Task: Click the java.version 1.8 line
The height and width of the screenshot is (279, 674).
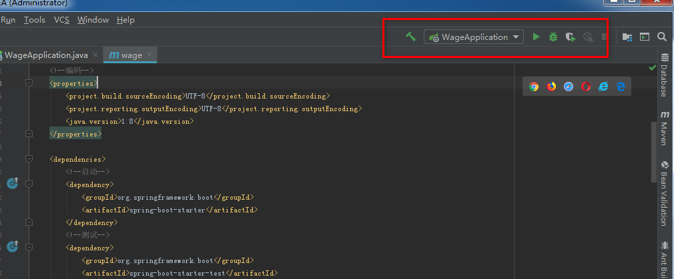Action: pyautogui.click(x=130, y=121)
